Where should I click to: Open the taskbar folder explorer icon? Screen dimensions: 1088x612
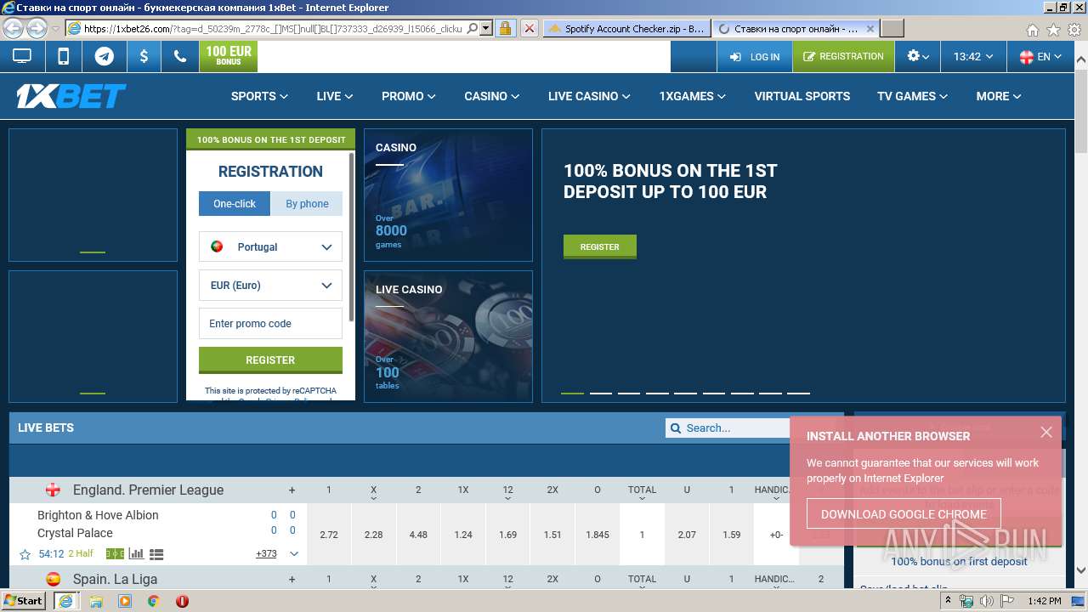click(x=97, y=600)
